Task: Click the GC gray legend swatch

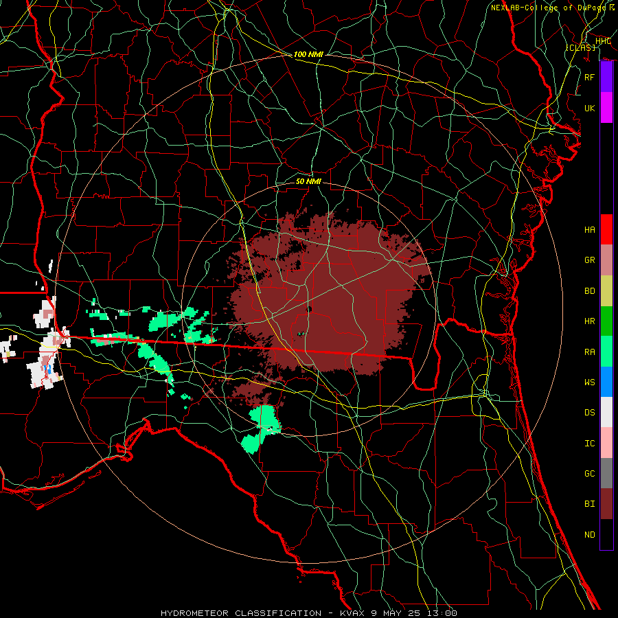Action: click(606, 473)
